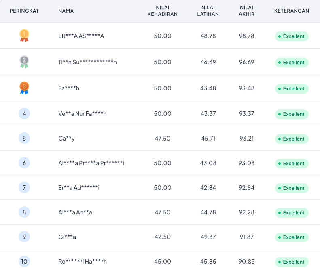Click rank badge number 7

click(x=24, y=188)
